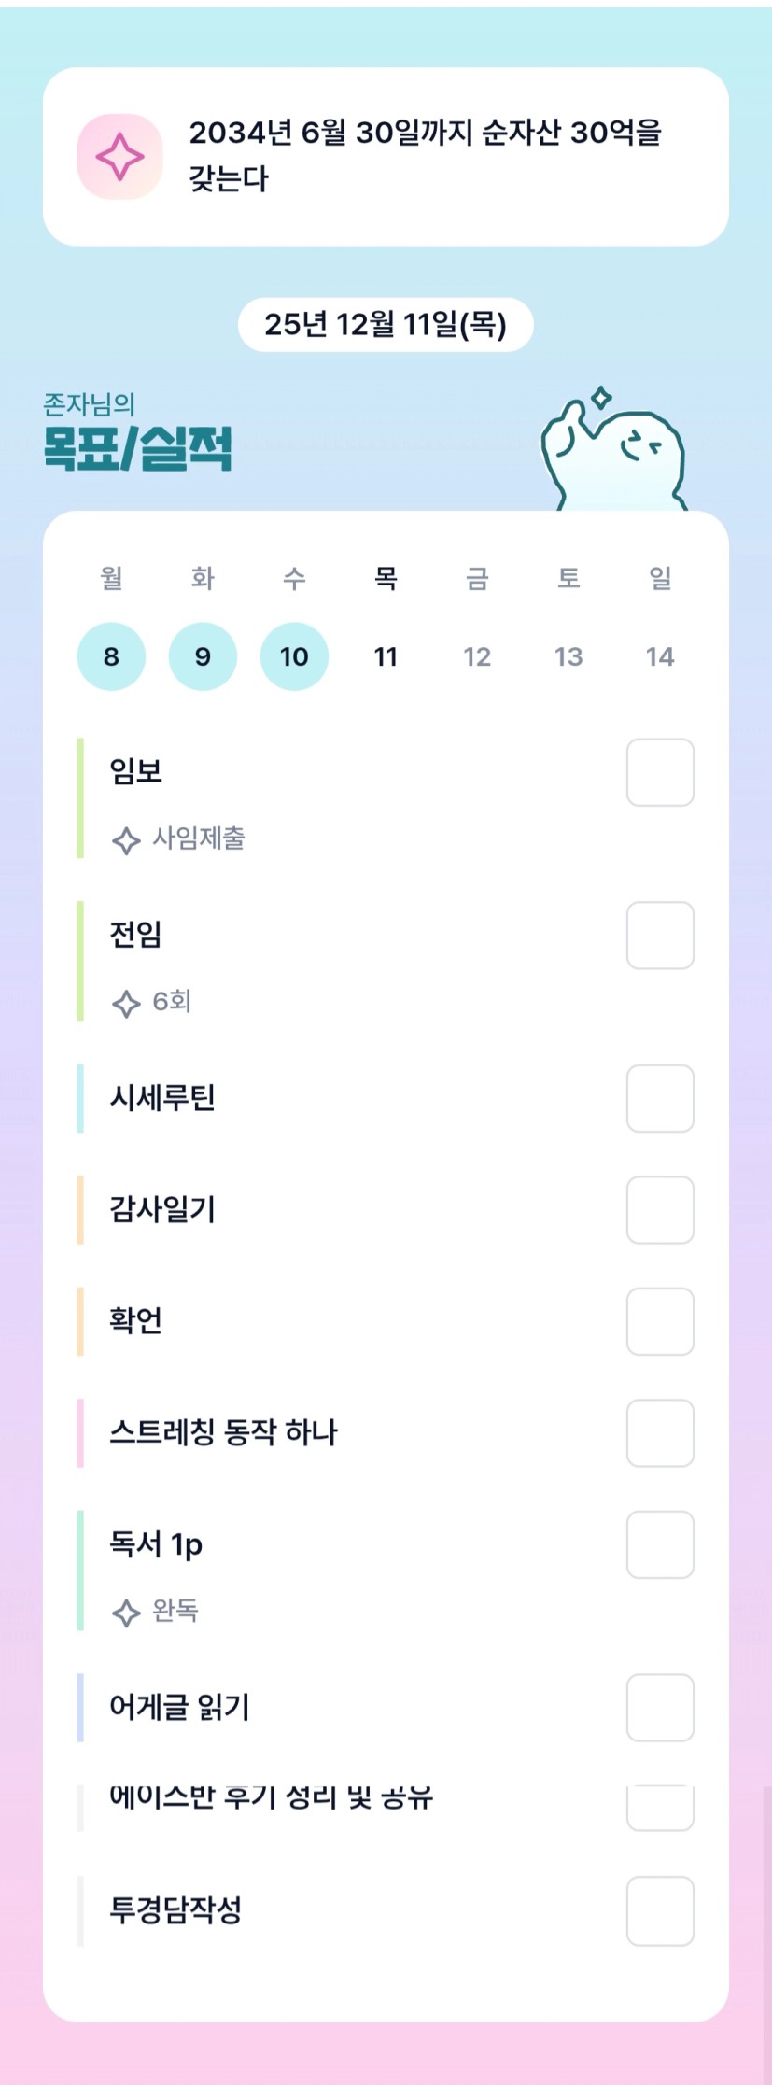The height and width of the screenshot is (2085, 772).
Task: Open the 투경담작성 task item
Action: click(176, 1909)
